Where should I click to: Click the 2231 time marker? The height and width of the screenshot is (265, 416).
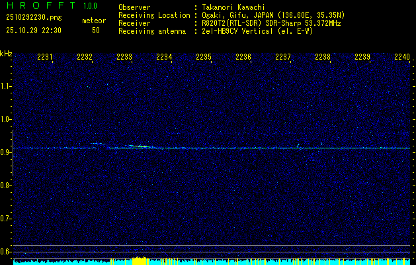point(45,58)
